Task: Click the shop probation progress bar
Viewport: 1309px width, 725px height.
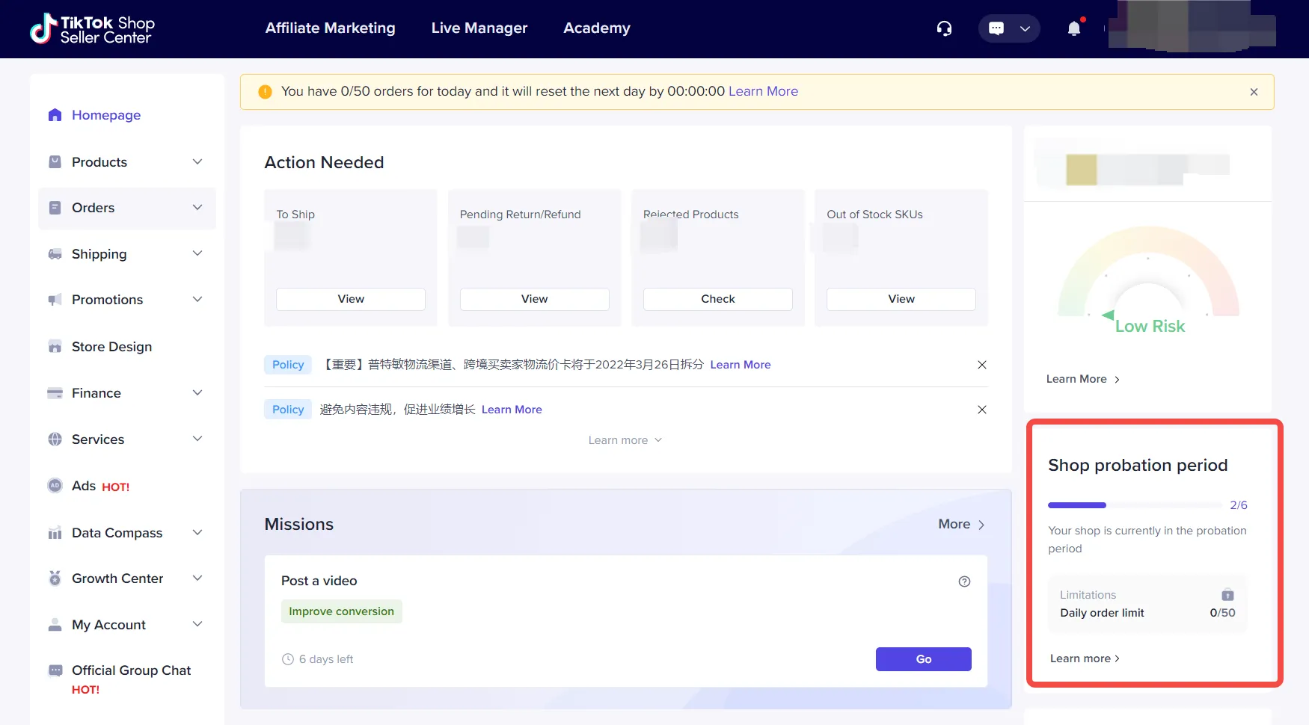Action: (x=1135, y=505)
